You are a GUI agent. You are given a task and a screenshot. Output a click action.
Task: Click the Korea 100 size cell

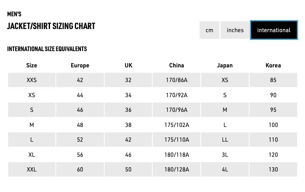pos(273,125)
